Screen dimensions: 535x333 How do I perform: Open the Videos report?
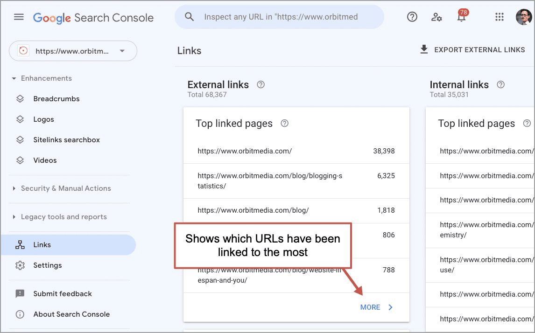[45, 160]
